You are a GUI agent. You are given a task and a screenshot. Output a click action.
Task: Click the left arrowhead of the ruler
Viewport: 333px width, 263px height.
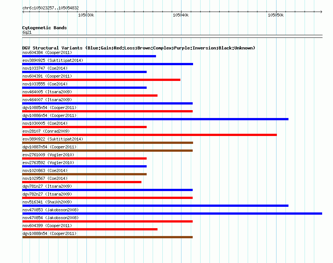click(23, 12)
